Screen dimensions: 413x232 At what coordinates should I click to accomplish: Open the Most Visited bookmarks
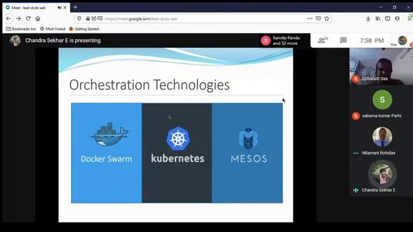[x=53, y=29]
